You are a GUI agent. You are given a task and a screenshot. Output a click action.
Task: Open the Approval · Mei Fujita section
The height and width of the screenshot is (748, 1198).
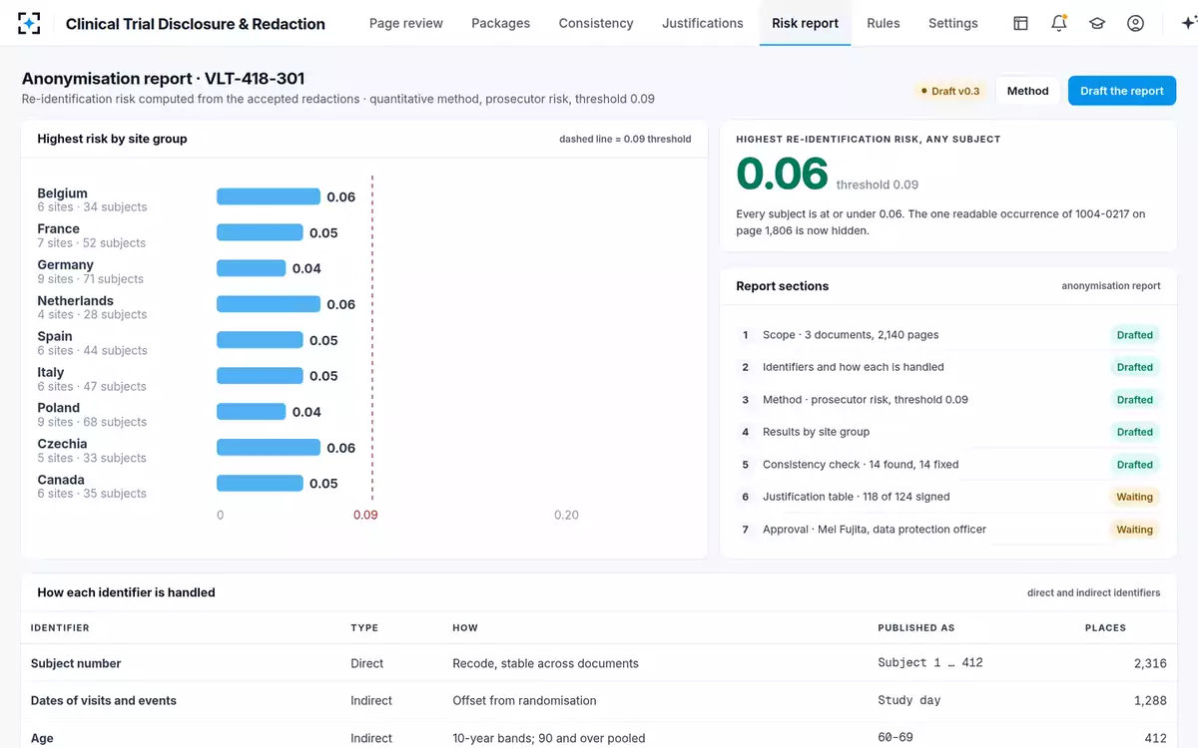point(946,530)
